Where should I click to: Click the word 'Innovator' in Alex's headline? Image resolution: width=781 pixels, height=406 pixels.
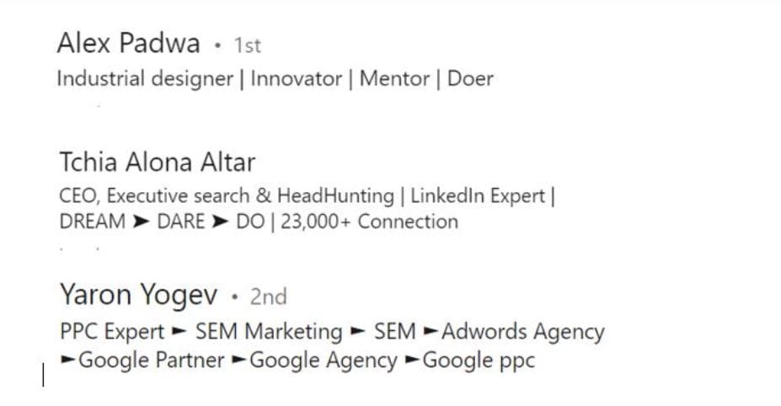point(296,78)
